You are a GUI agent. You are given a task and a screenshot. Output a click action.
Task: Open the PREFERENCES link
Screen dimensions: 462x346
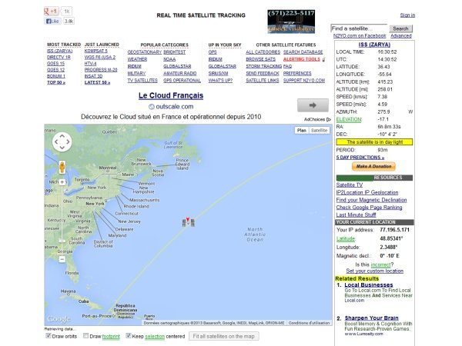click(297, 73)
